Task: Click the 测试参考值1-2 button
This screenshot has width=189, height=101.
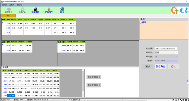Action: (x=94, y=77)
